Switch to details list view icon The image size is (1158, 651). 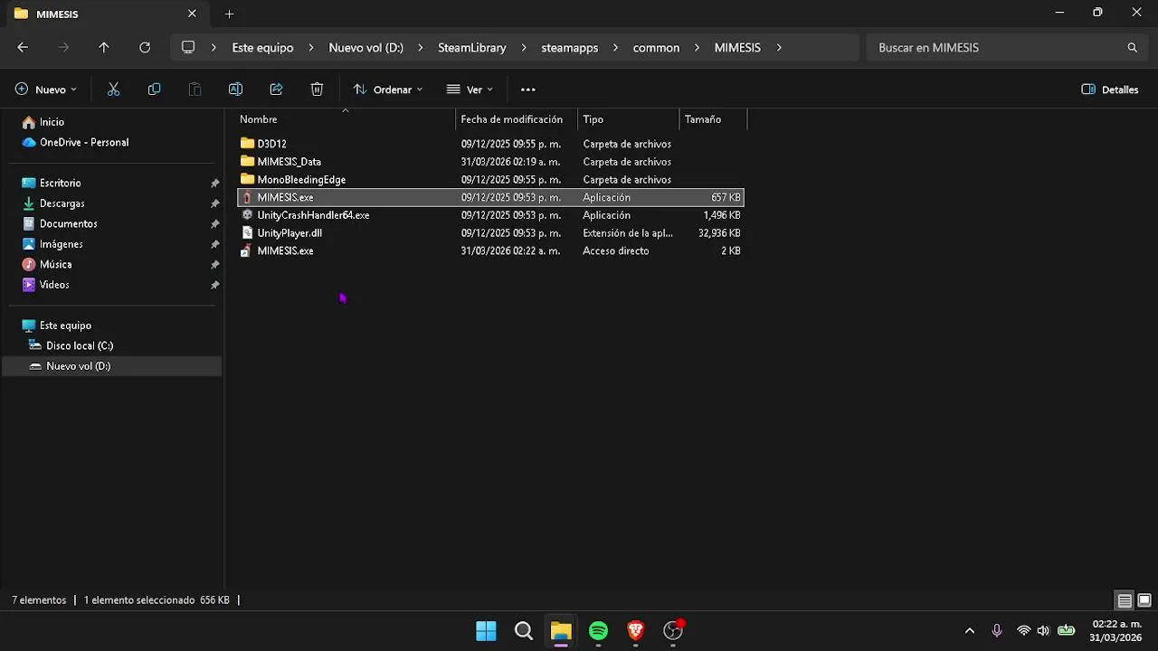click(1125, 600)
